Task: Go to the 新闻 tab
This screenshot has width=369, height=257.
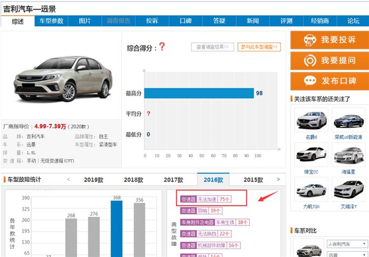Action: click(253, 21)
